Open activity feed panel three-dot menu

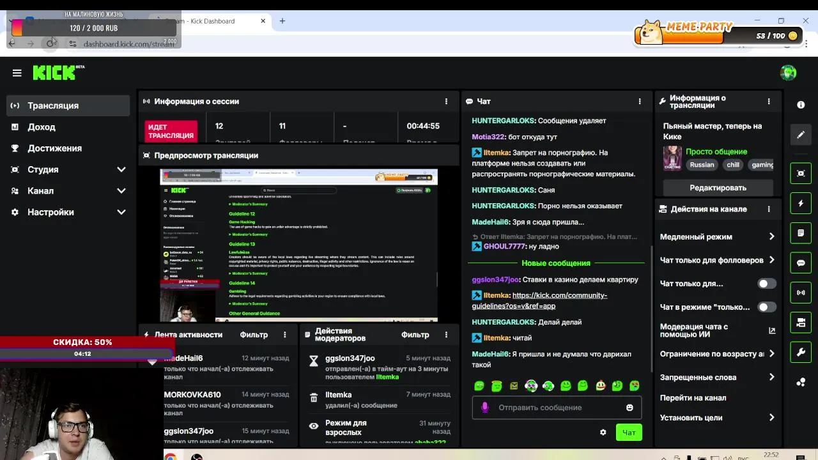[x=284, y=335]
